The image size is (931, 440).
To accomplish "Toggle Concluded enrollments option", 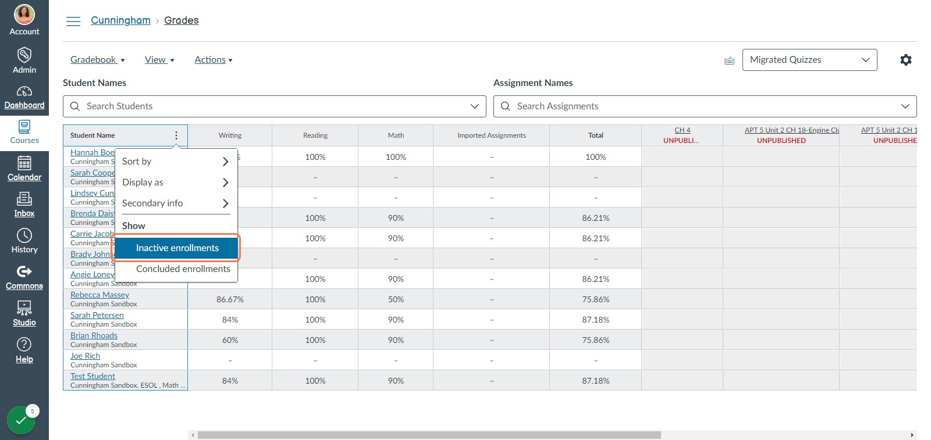I will point(176,269).
